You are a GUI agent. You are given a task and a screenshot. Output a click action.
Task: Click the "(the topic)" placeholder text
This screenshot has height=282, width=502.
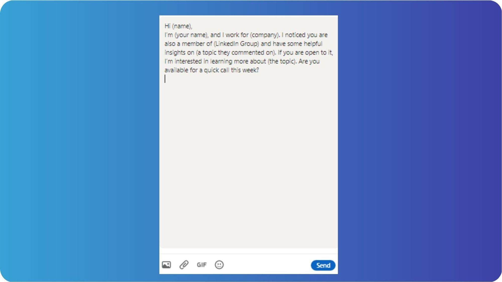[x=282, y=61]
